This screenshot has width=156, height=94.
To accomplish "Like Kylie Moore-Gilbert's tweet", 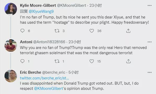I will tap(92, 31).
